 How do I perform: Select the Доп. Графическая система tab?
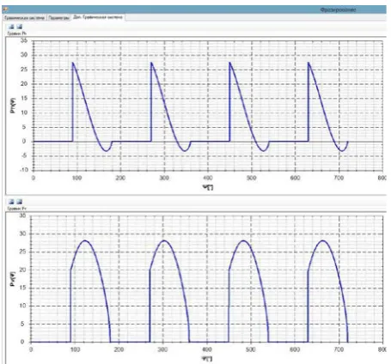[98, 17]
